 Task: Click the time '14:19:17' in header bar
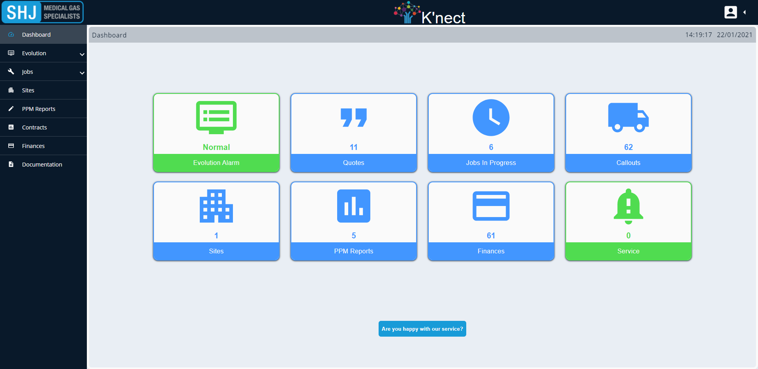[699, 35]
